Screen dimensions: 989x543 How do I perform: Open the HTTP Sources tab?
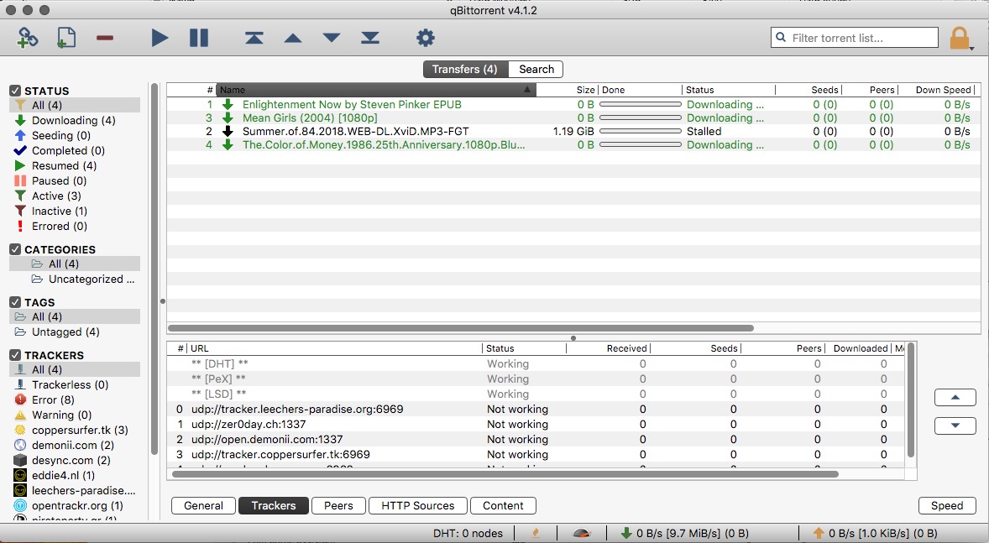click(418, 506)
